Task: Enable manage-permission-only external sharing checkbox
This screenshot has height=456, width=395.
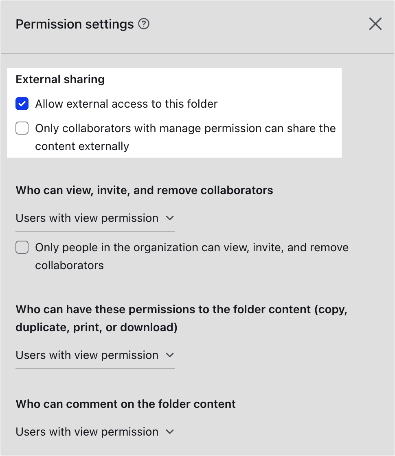Action: 22,128
